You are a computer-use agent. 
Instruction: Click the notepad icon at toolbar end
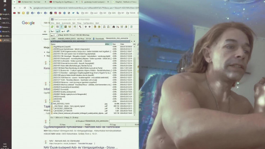(x=131, y=27)
